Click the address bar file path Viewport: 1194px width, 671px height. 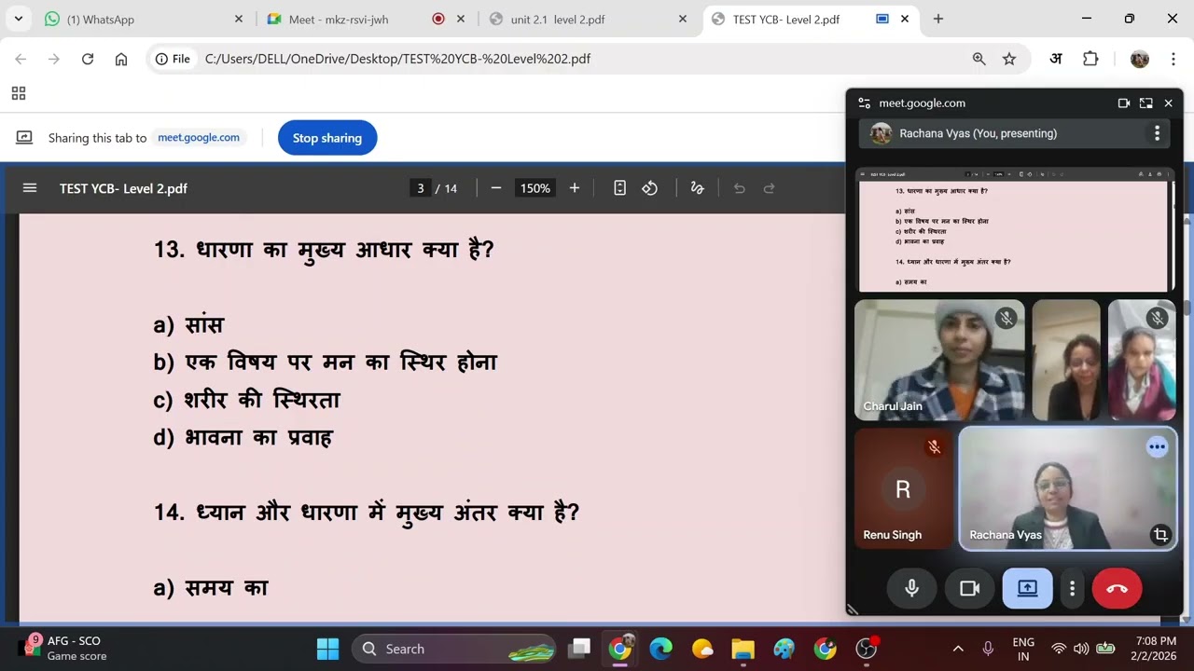[397, 59]
